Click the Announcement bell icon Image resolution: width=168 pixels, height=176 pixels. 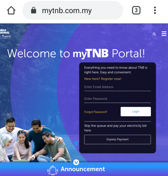tap(52, 170)
